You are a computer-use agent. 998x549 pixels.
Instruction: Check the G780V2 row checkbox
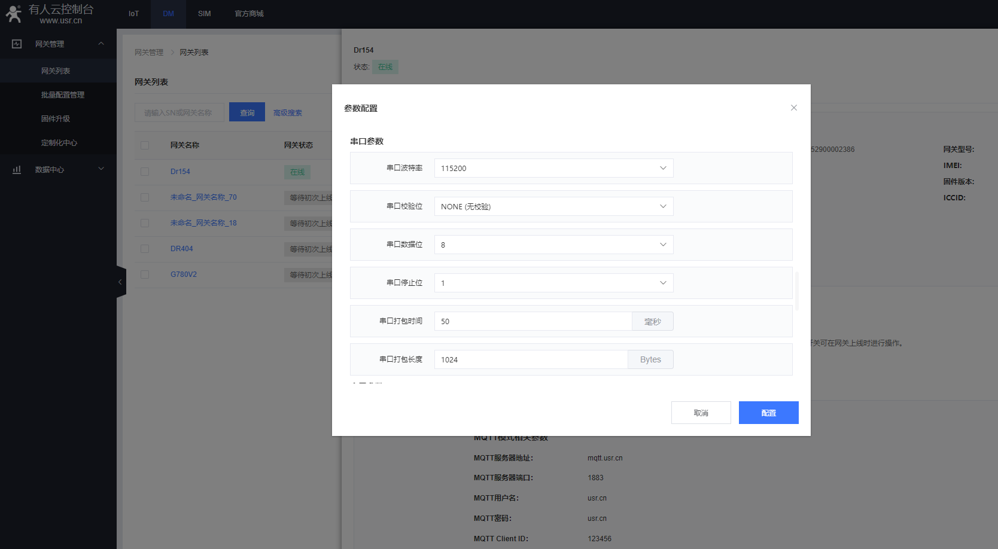[x=145, y=274]
